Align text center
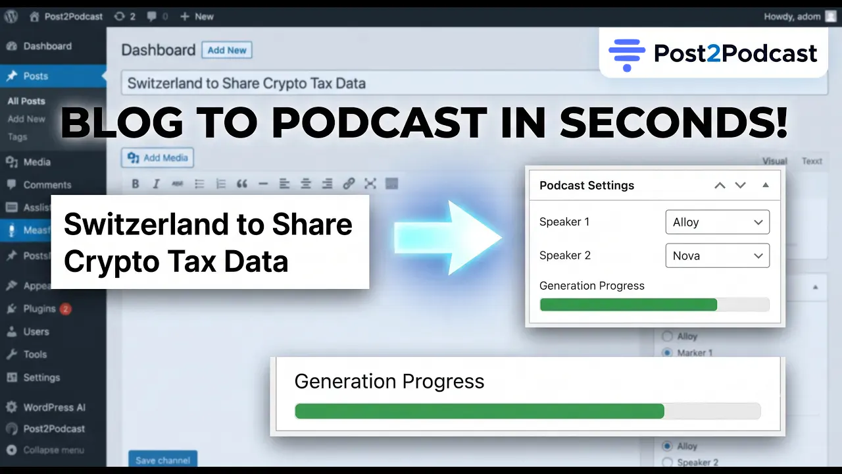The width and height of the screenshot is (842, 474). coord(306,184)
